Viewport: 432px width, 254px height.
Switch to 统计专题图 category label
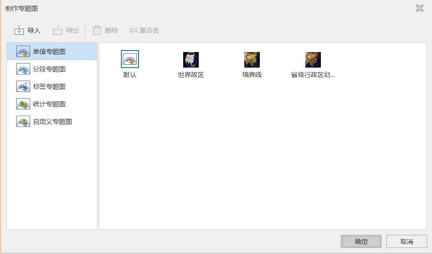(x=49, y=104)
